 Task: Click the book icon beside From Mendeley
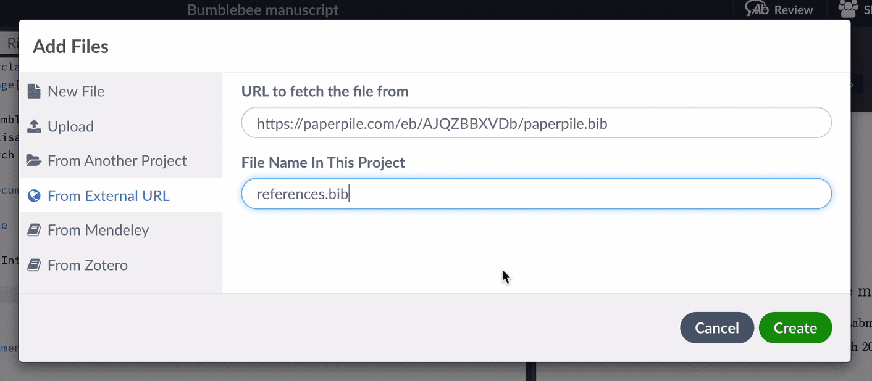click(x=34, y=231)
